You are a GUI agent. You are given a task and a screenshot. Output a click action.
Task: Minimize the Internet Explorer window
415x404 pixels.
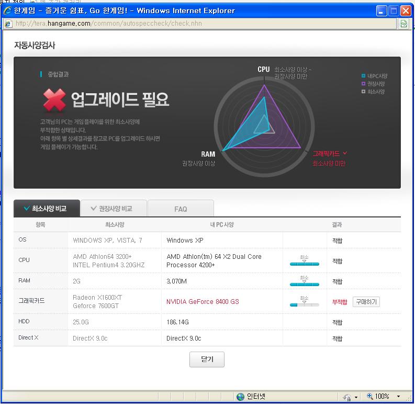pos(382,11)
